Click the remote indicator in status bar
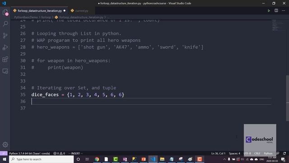This screenshot has height=163, width=289. pyautogui.click(x=4, y=153)
